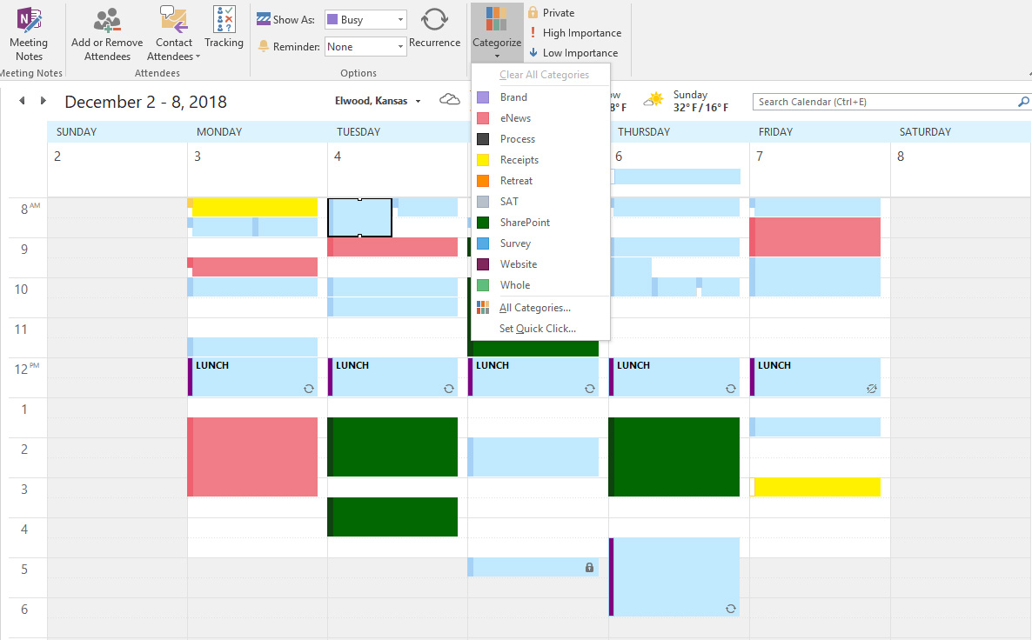Toggle High Importance flag
The image size is (1032, 640).
pos(574,33)
